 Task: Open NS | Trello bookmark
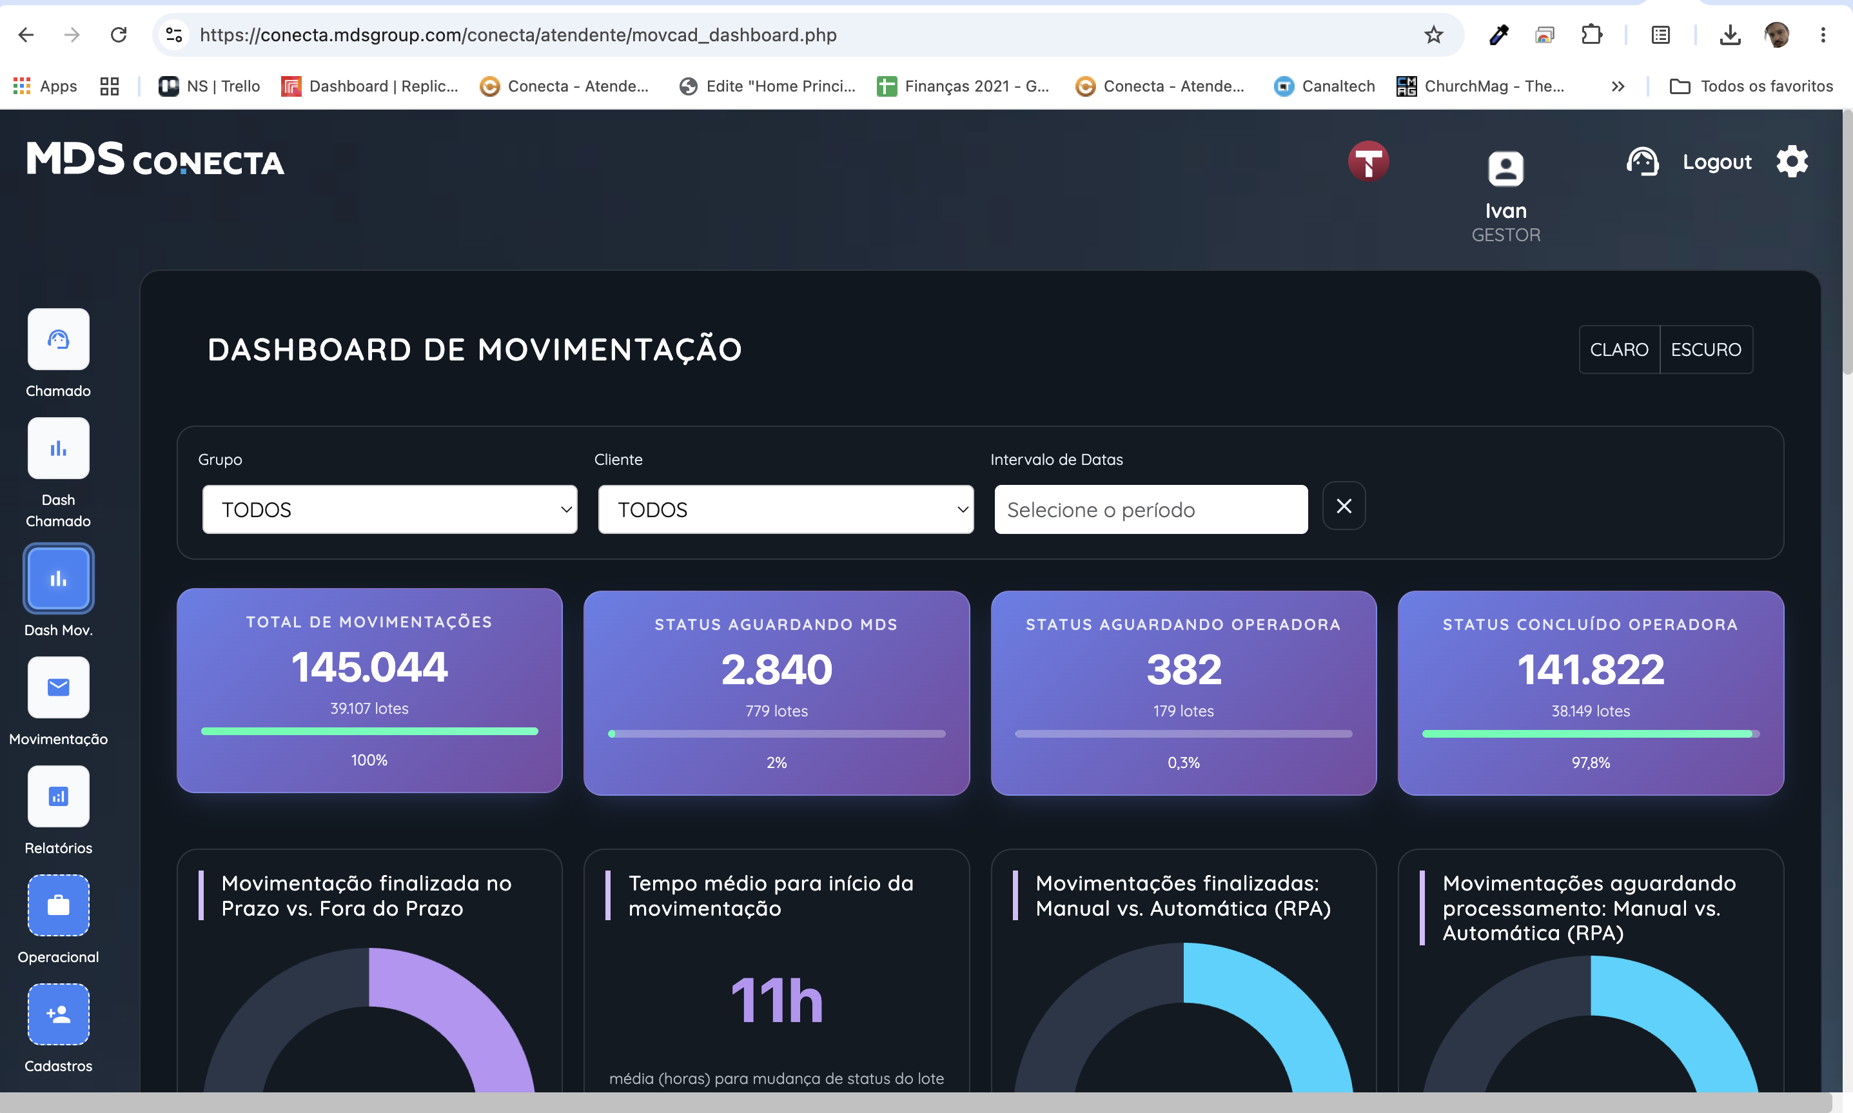210,86
